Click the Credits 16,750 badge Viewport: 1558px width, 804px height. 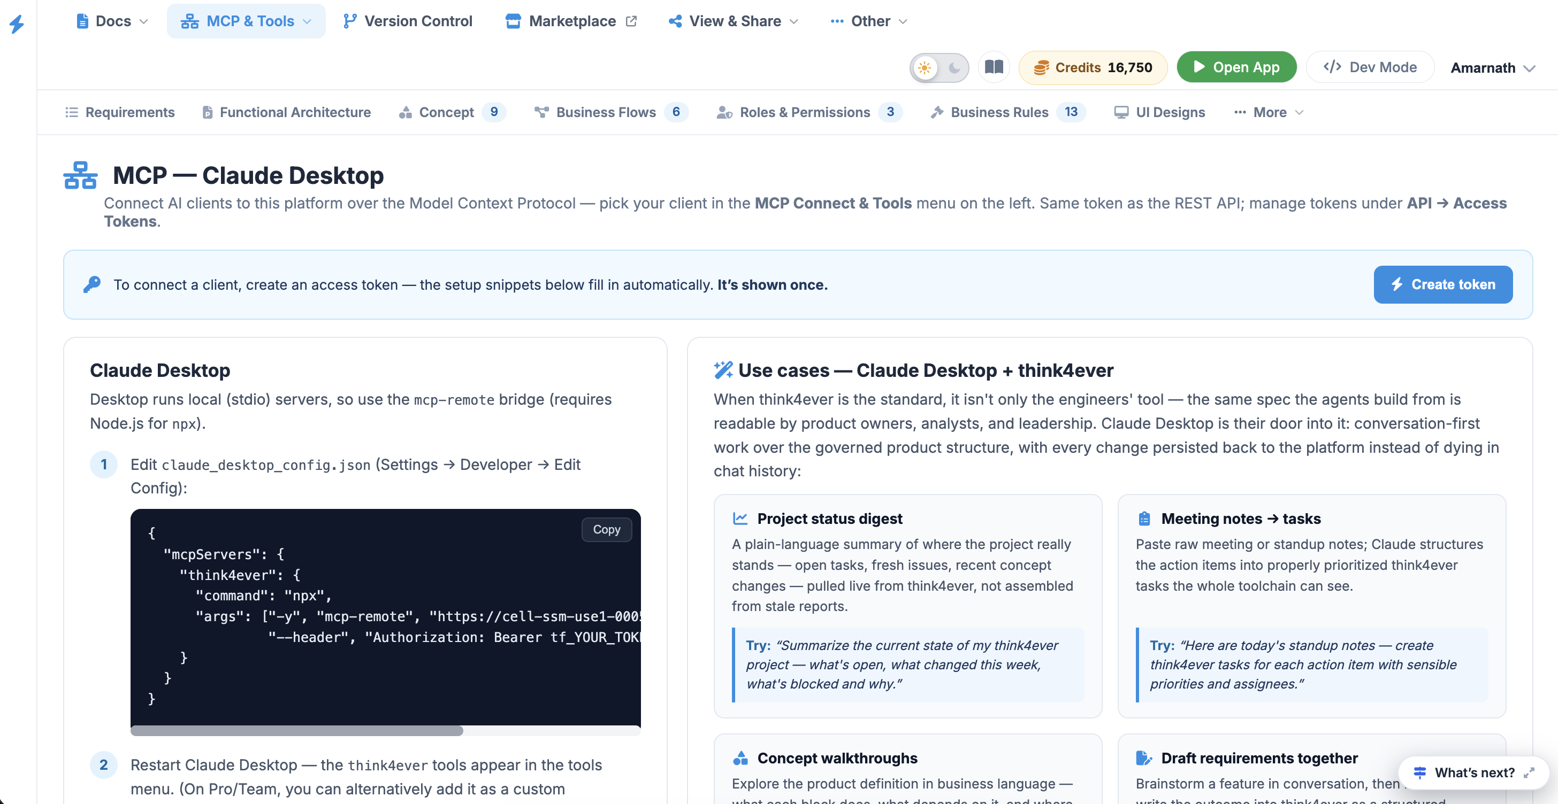(1093, 67)
